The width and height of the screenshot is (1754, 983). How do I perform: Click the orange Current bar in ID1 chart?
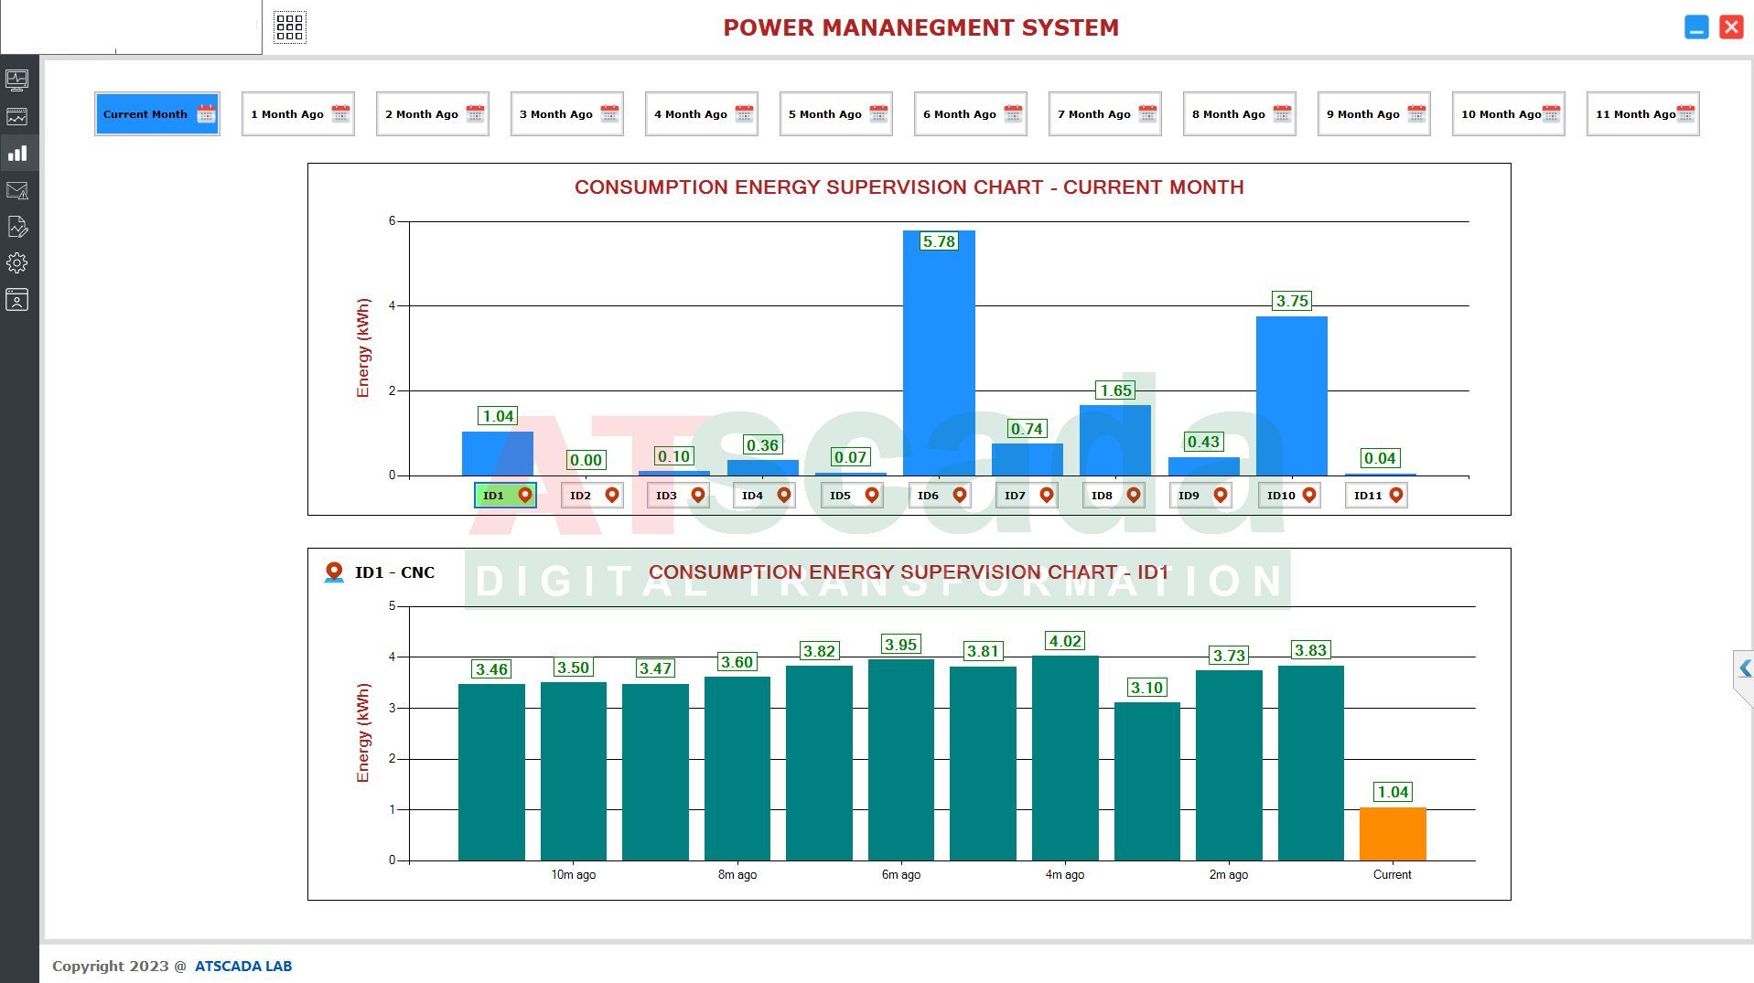(x=1392, y=834)
